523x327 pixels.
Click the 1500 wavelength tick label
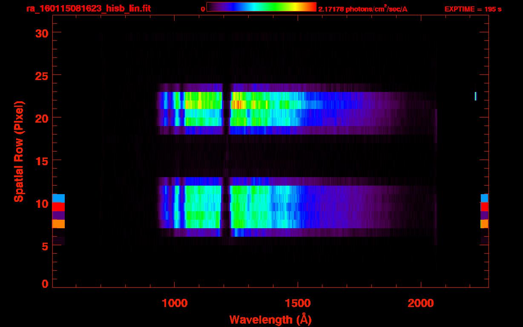click(298, 303)
